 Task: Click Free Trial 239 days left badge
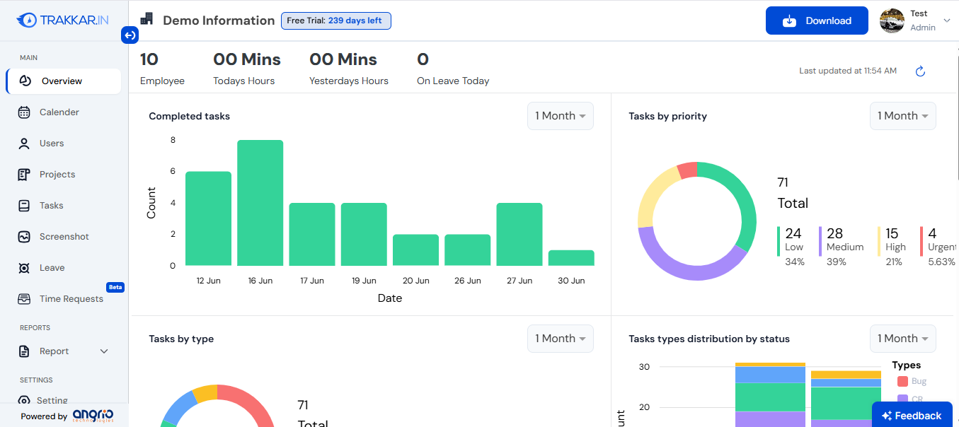click(x=336, y=21)
